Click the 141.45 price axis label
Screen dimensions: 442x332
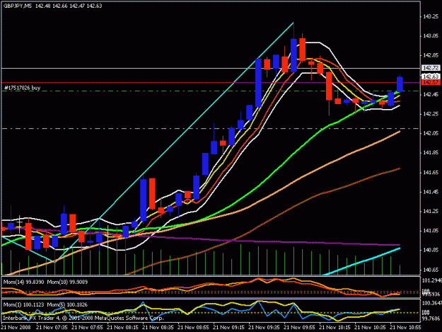pyautogui.click(x=431, y=192)
